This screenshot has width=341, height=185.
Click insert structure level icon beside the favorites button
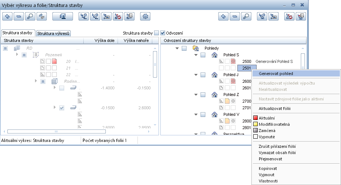tap(84, 17)
